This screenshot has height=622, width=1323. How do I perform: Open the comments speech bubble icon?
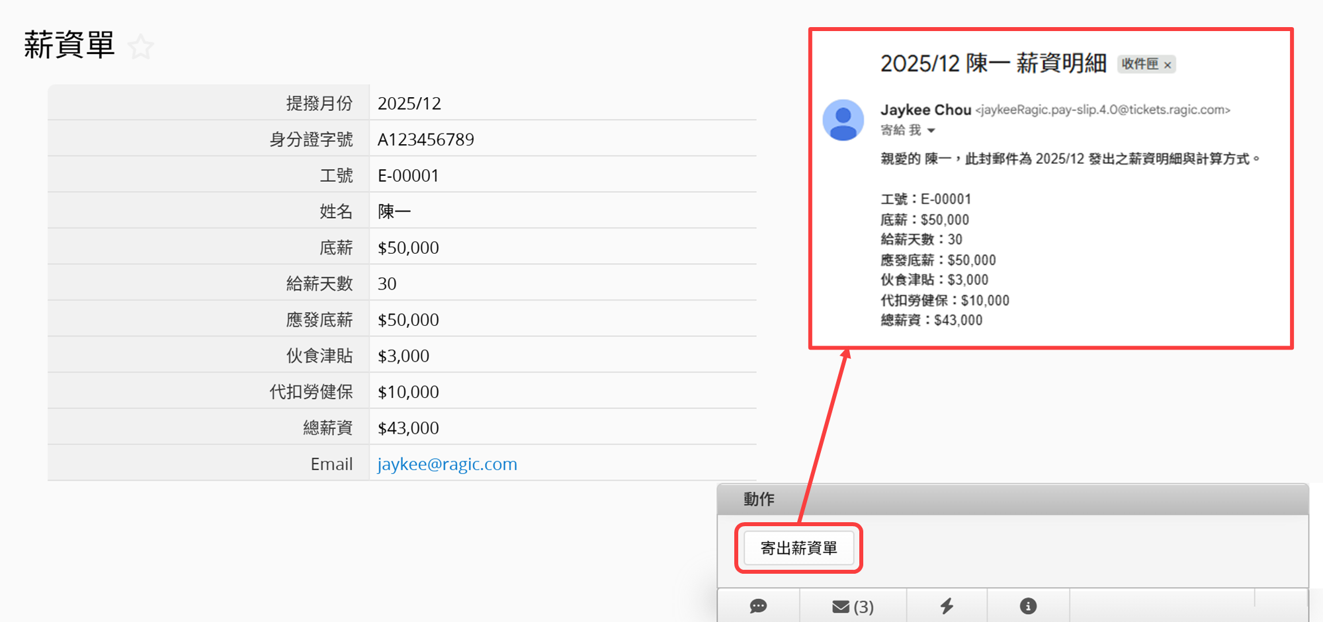click(758, 606)
